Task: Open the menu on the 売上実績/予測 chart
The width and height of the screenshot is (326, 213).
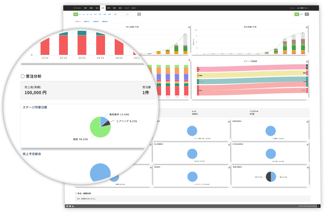Action: coord(189,27)
